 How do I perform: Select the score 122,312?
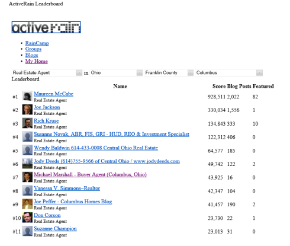click(x=217, y=137)
